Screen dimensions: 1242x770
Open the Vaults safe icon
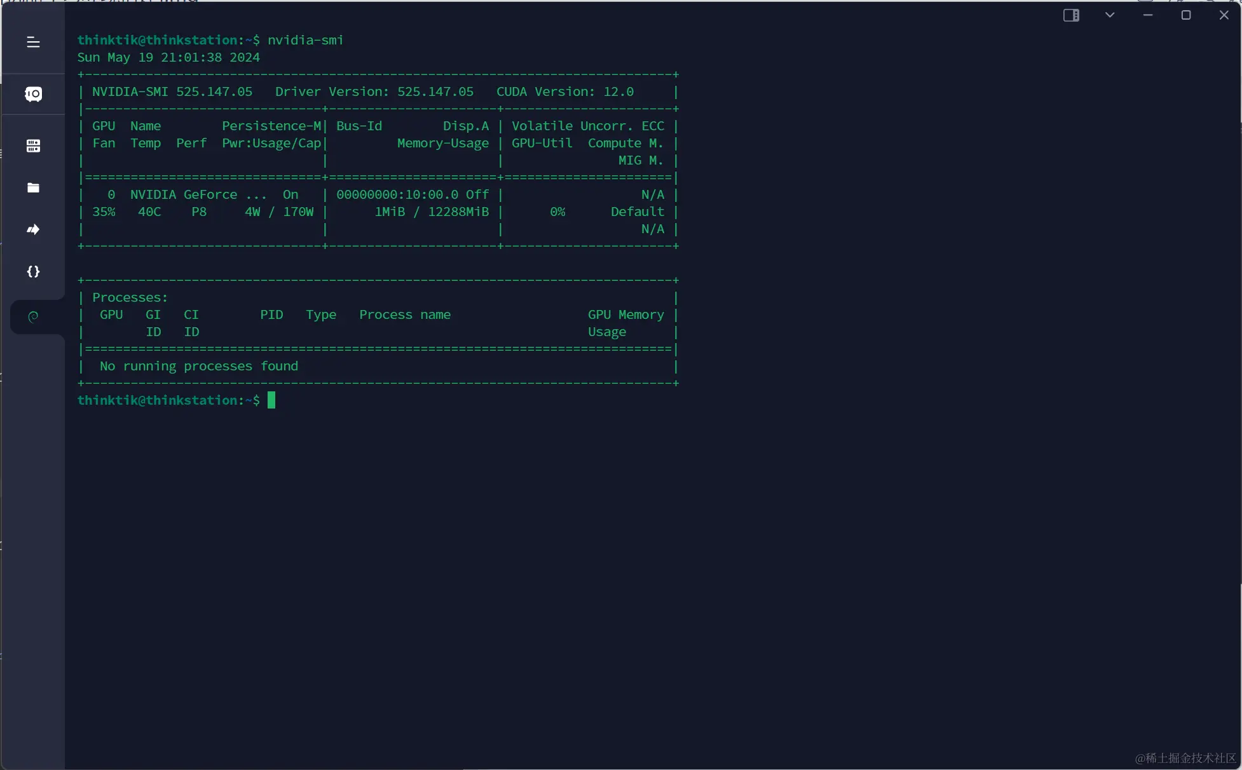33,94
